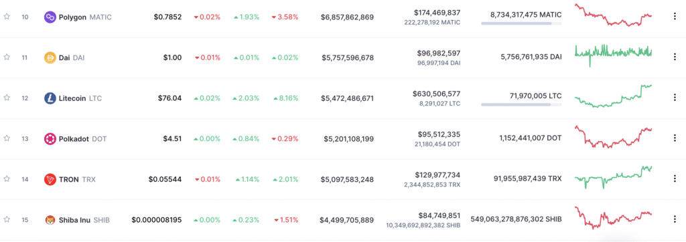Open the three-dot menu for Polygon
Viewport: 686px width, 242px height.
point(674,17)
